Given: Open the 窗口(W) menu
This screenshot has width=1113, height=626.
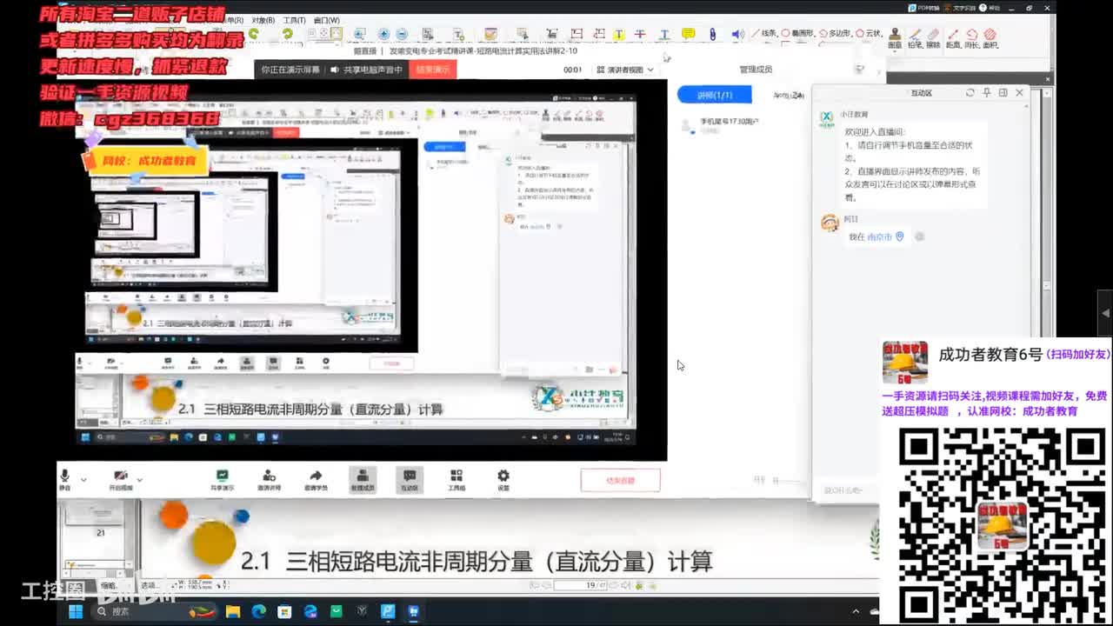Looking at the screenshot, I should point(327,20).
